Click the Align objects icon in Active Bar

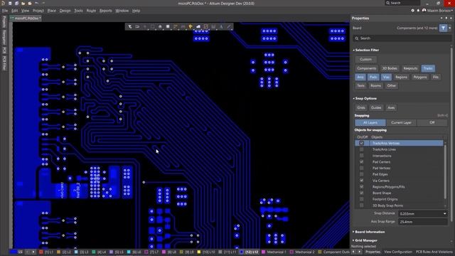[x=160, y=27]
